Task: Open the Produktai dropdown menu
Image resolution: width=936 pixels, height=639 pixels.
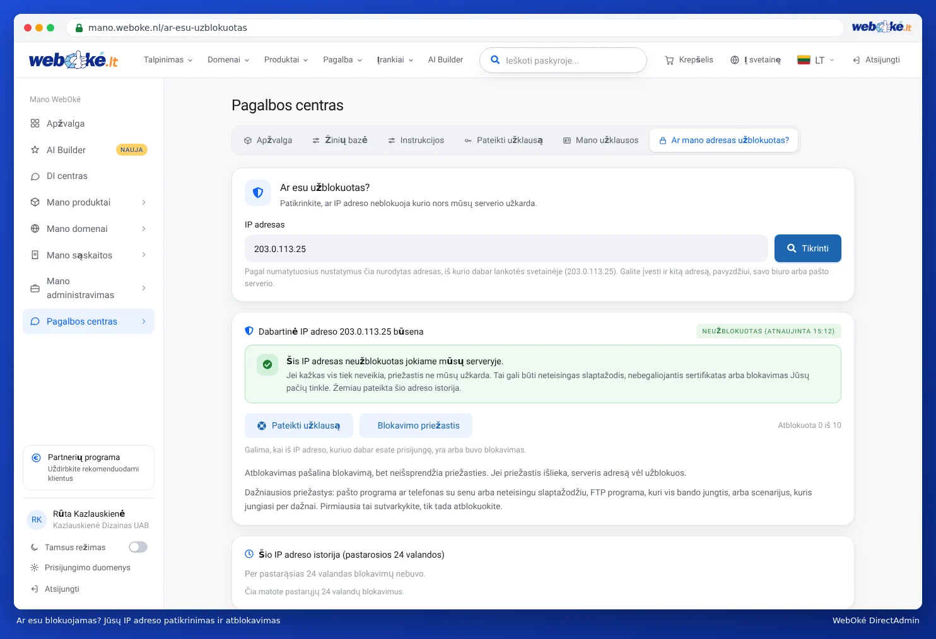Action: [x=286, y=60]
